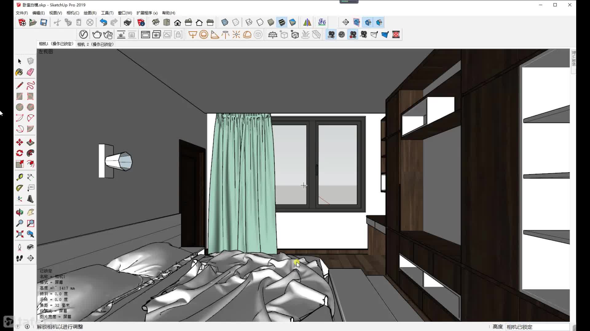590x331 pixels.
Task: Select the Rotate tool
Action: point(20,153)
